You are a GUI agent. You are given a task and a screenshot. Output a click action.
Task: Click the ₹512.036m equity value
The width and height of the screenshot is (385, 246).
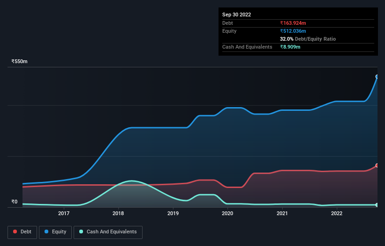pyautogui.click(x=293, y=31)
